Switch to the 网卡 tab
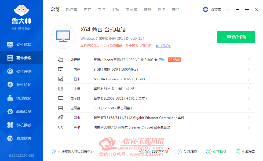 pyautogui.click(x=162, y=9)
